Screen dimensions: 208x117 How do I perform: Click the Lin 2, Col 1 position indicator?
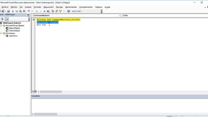tap(77, 11)
